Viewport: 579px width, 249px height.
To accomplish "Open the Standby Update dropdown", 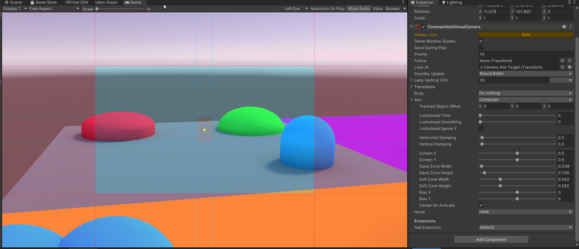I will coord(525,74).
